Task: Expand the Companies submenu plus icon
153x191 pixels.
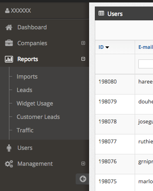Action: pos(83,43)
